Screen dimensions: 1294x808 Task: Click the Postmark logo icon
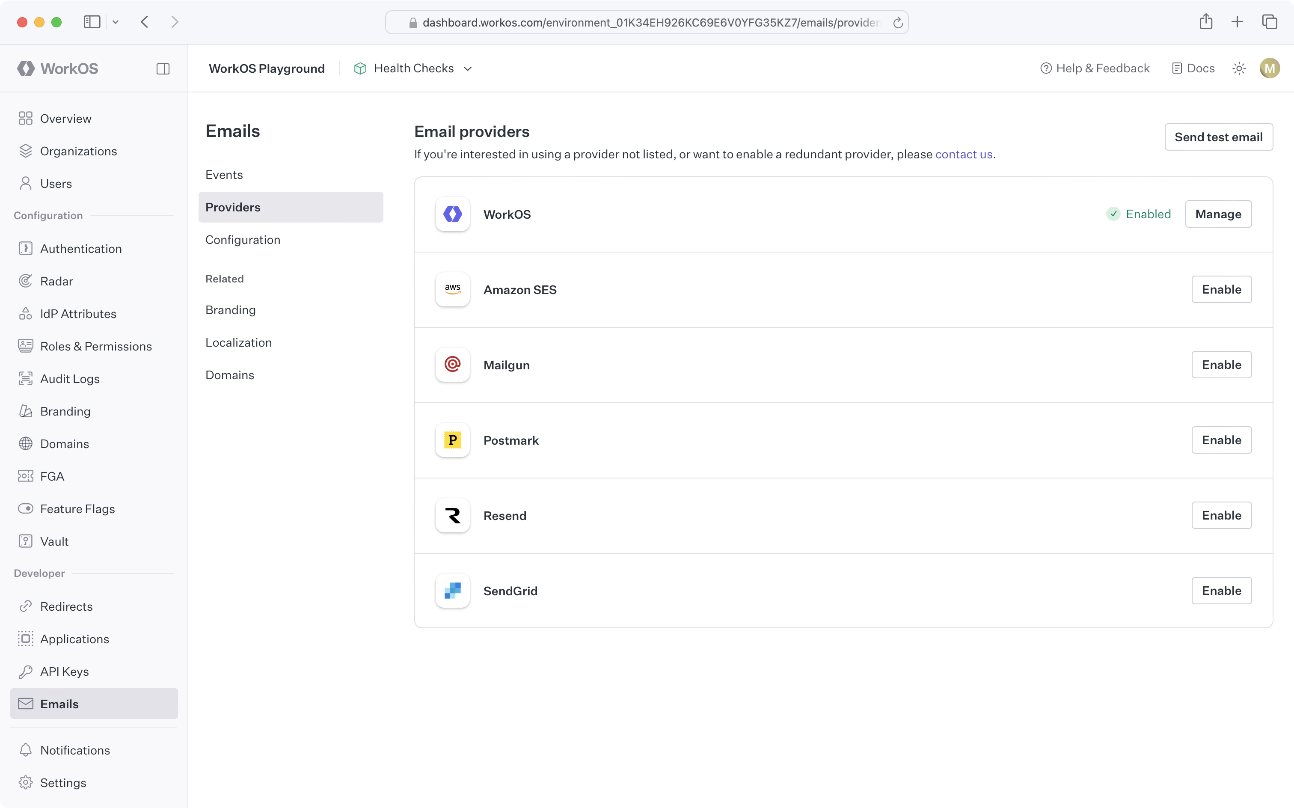point(452,440)
